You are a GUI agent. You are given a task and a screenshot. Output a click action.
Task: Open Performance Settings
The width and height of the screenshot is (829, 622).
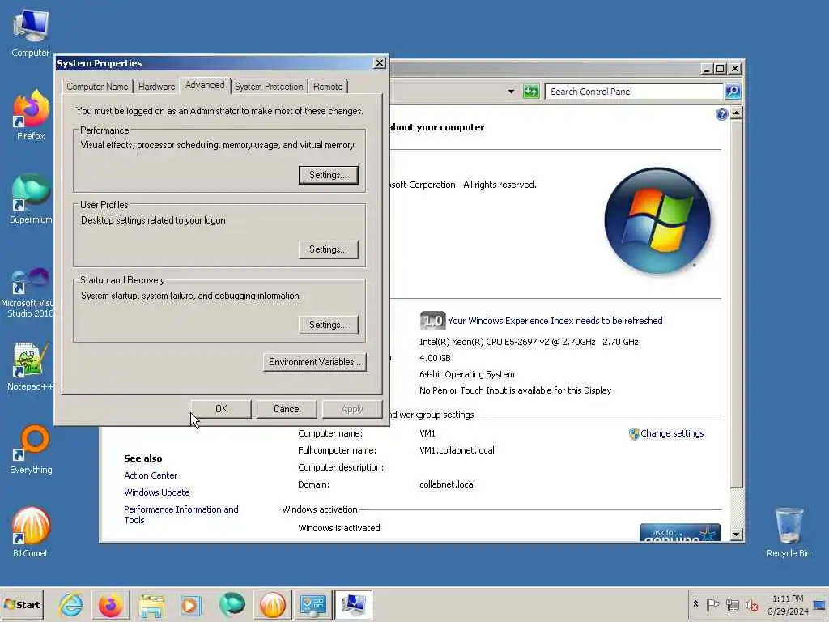(x=329, y=175)
